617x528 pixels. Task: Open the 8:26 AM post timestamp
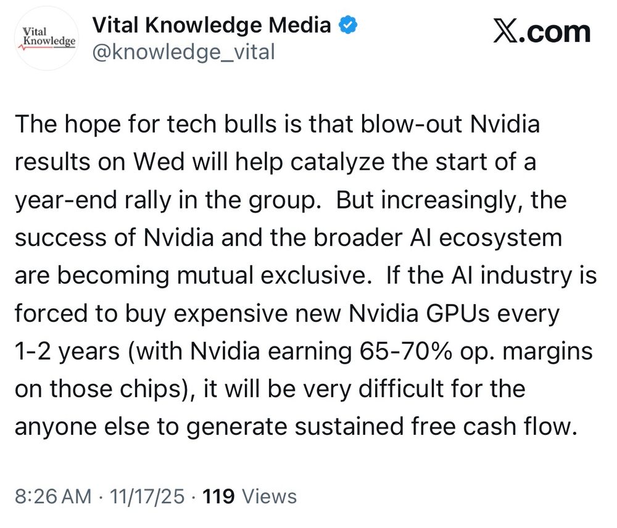pos(53,496)
